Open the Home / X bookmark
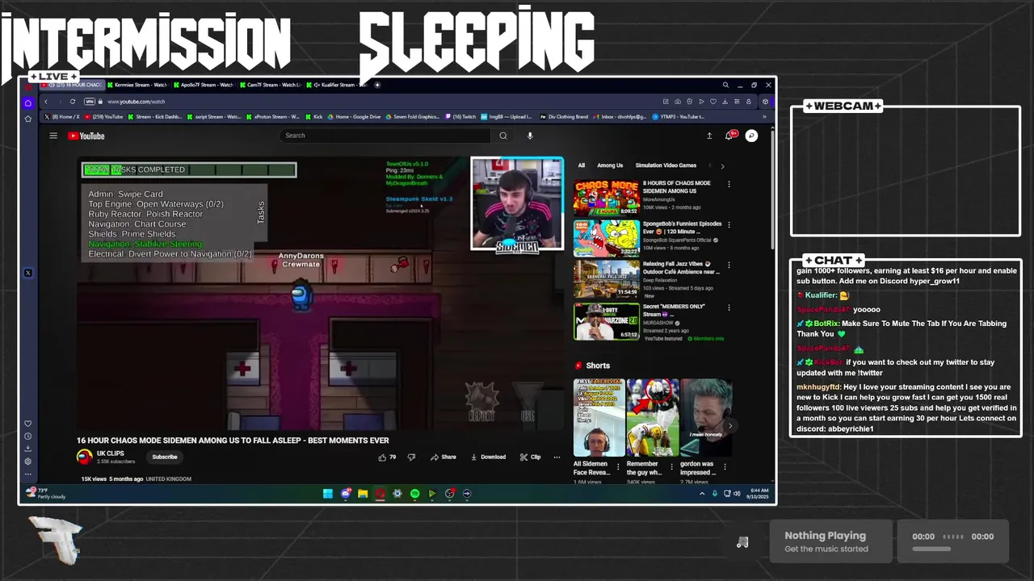 click(63, 117)
